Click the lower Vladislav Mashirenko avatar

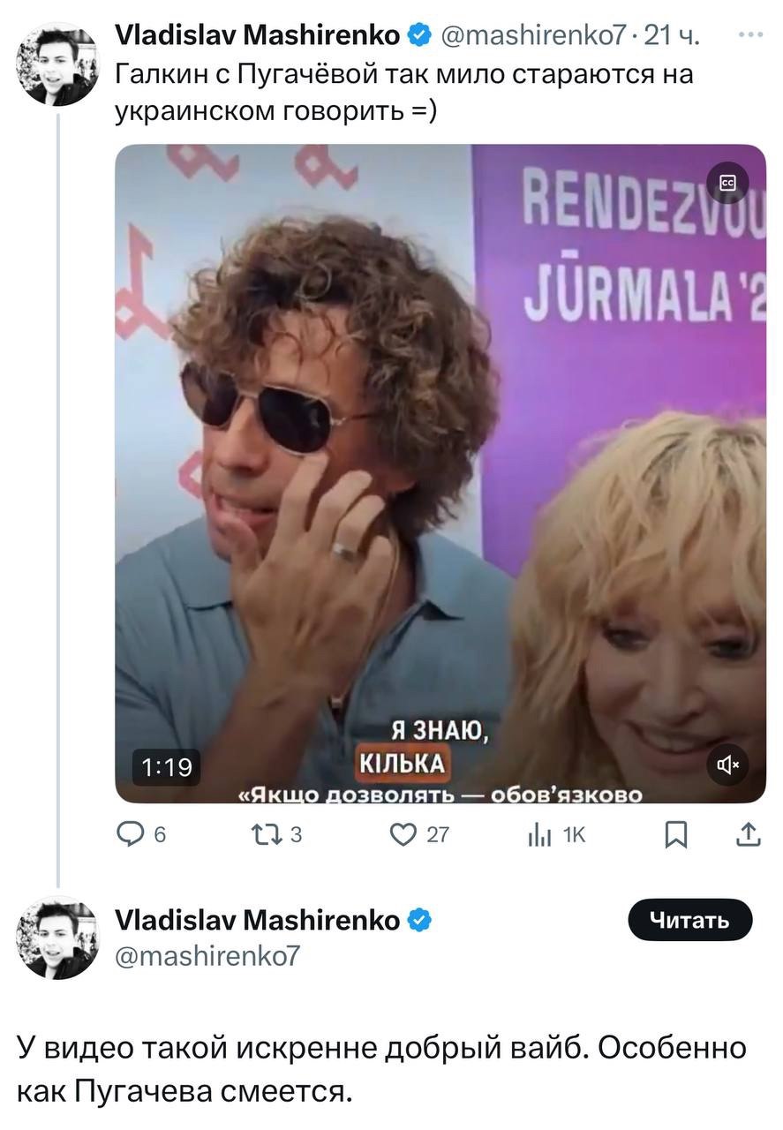(x=58, y=938)
